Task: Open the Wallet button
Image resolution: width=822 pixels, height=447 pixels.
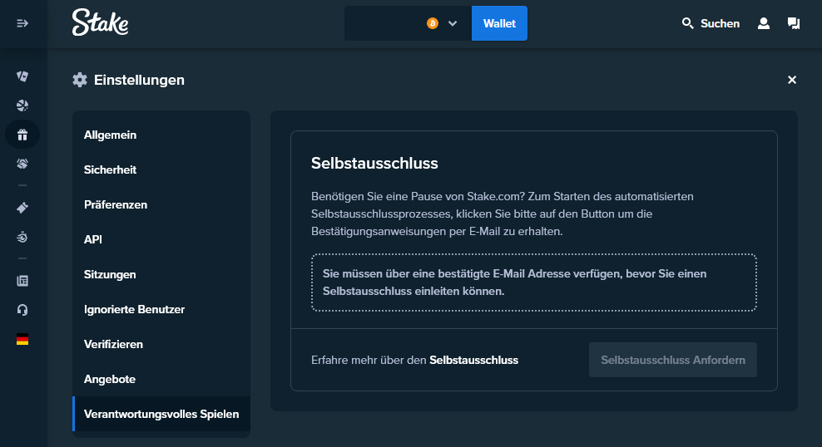Action: (499, 23)
